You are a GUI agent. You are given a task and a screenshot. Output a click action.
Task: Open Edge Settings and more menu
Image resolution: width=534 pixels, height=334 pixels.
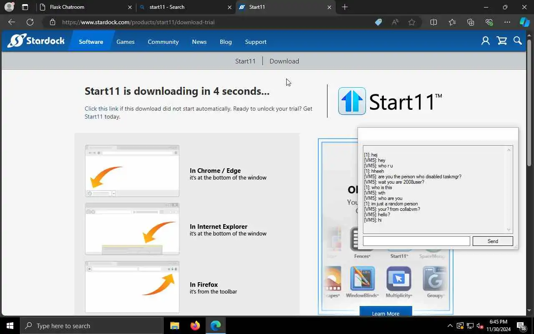507,22
